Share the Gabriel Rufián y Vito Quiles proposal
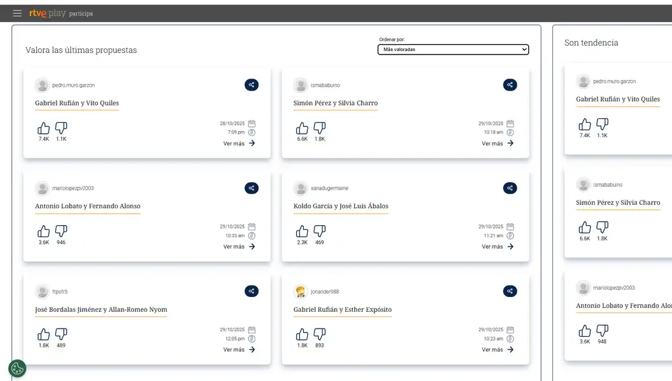Viewport: 672px width, 381px height. (x=251, y=85)
